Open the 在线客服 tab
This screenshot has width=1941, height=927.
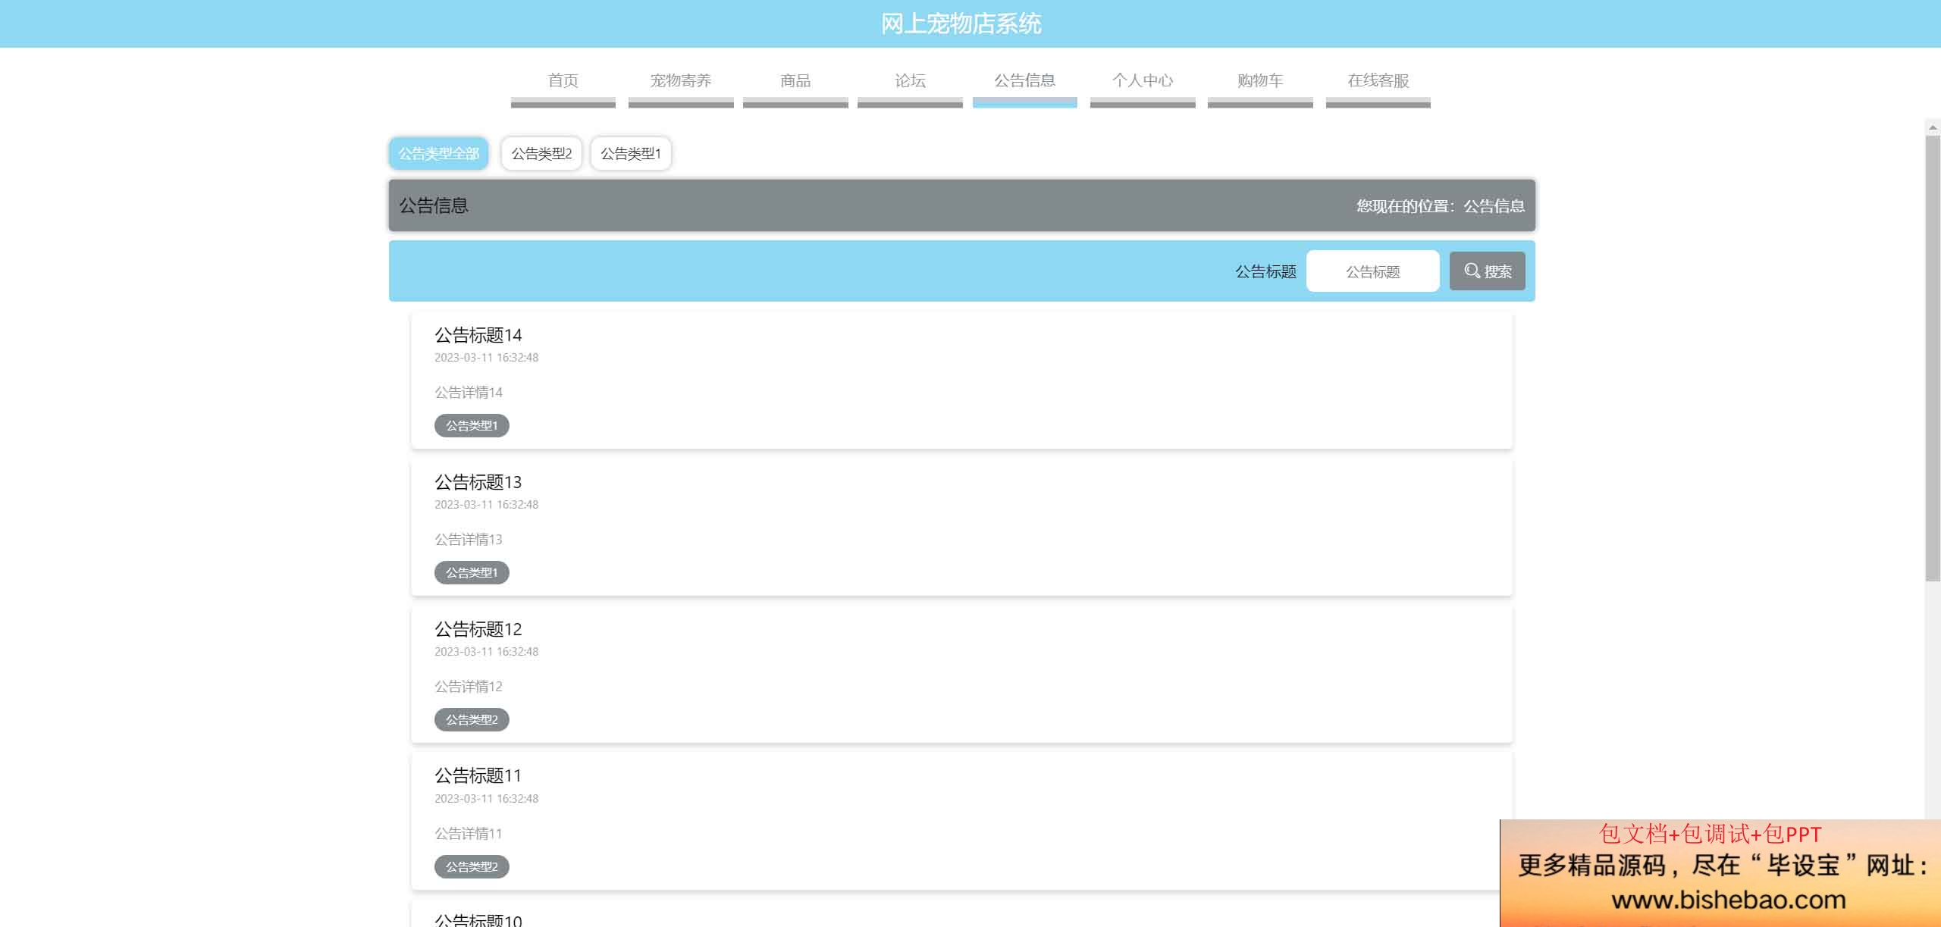tap(1378, 80)
